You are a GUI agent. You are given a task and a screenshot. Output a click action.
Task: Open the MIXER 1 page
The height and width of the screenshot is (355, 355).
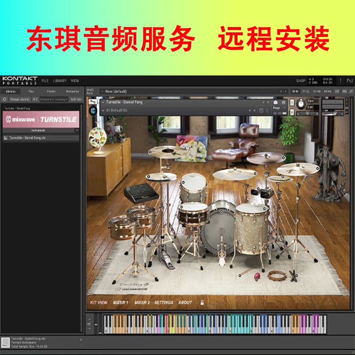pos(120,303)
